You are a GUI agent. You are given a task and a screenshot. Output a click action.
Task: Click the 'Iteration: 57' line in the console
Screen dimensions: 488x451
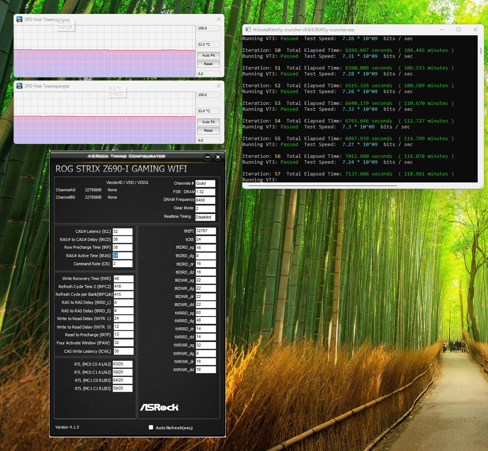click(x=348, y=174)
